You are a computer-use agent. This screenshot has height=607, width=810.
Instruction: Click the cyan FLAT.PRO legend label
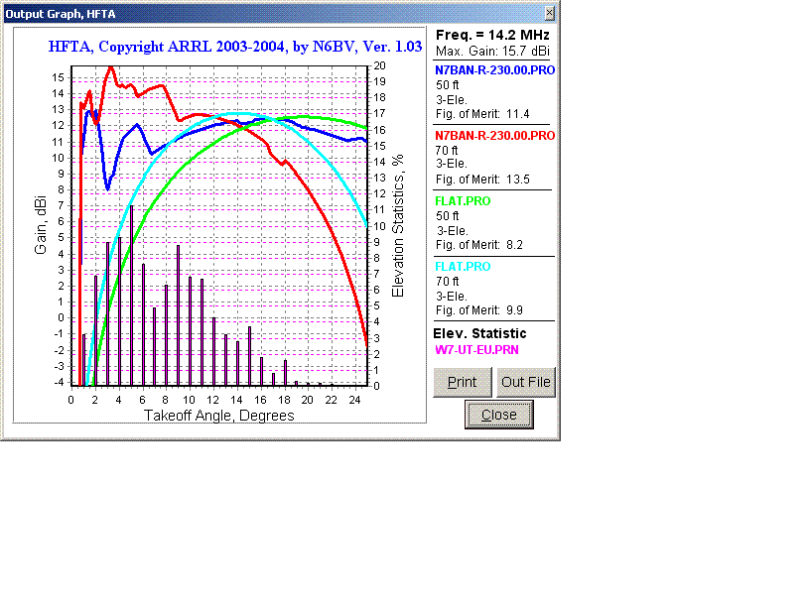[x=463, y=267]
